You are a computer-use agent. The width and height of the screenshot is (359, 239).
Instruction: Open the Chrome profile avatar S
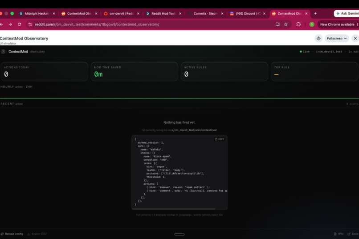pos(312,24)
